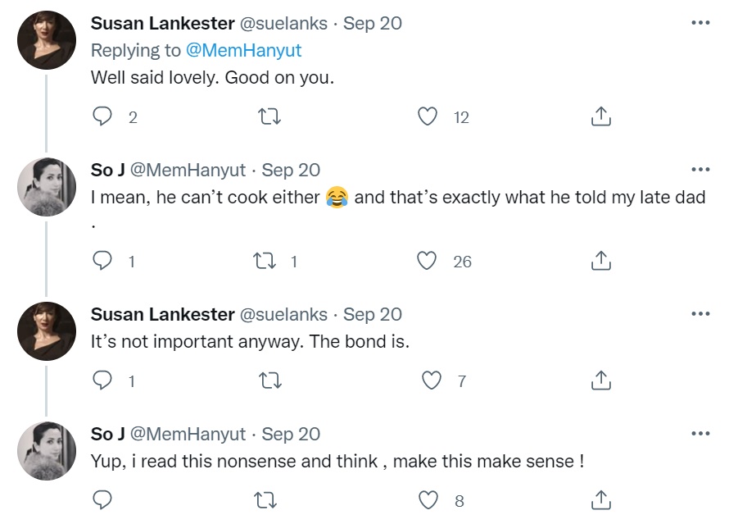Share Susan's 'Well said lovely' tweet
Image resolution: width=729 pixels, height=524 pixels.
600,116
